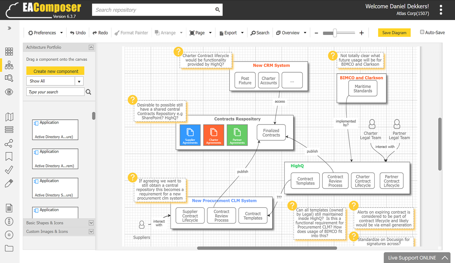The width and height of the screenshot is (455, 263).
Task: Open the Preferences dropdown arrow
Action: (x=62, y=33)
